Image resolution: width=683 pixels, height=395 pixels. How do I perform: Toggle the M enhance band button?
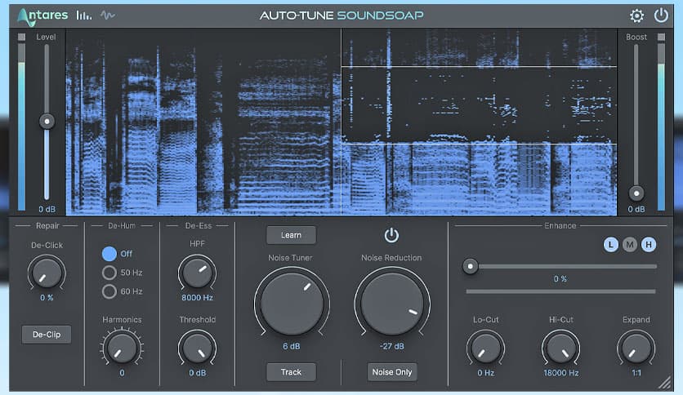(629, 245)
